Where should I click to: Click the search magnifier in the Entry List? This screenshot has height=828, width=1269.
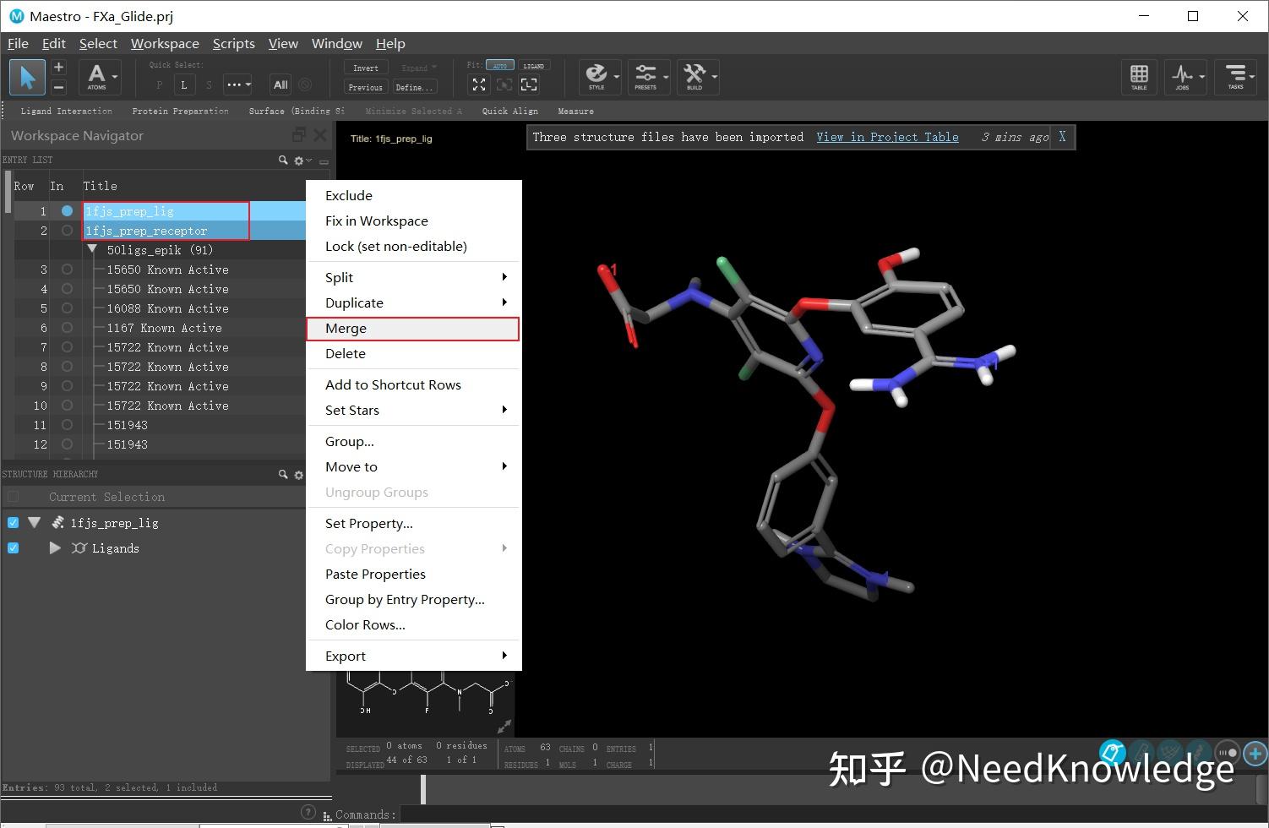pos(283,159)
